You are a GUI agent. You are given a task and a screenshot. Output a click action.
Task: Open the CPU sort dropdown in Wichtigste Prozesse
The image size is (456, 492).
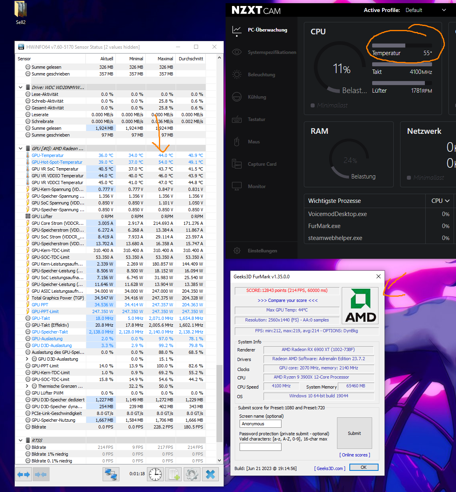440,201
